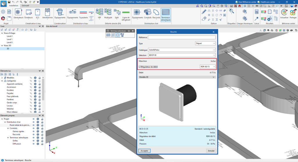Image resolution: width=298 pixels, height=162 pixels.
Task: Choose the ECS ribbon icon
Action: pyautogui.click(x=38, y=14)
